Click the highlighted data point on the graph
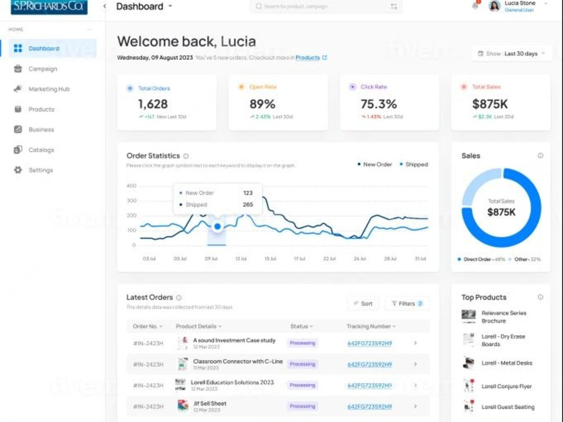 (217, 226)
